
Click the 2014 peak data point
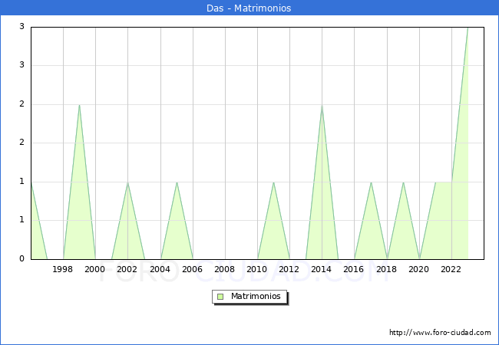click(x=322, y=105)
